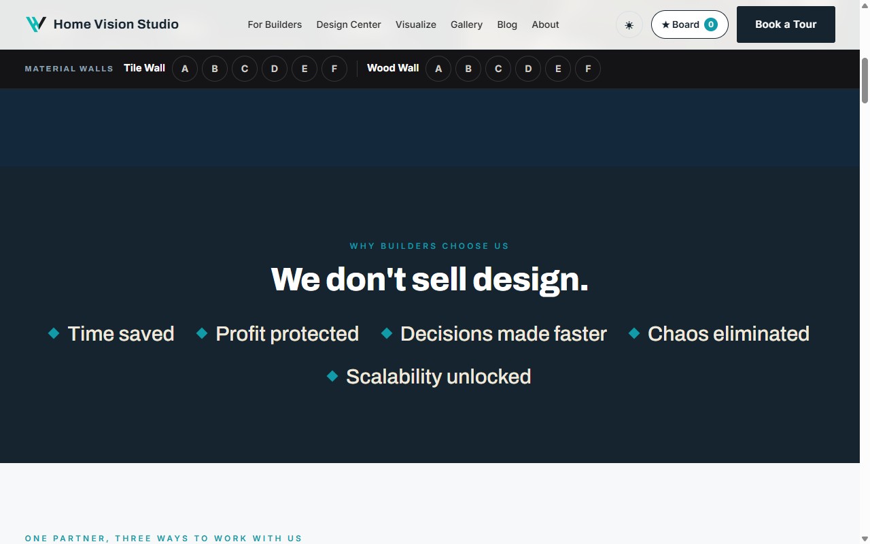This screenshot has width=870, height=544.
Task: Click the Tile Wall label
Action: (144, 68)
